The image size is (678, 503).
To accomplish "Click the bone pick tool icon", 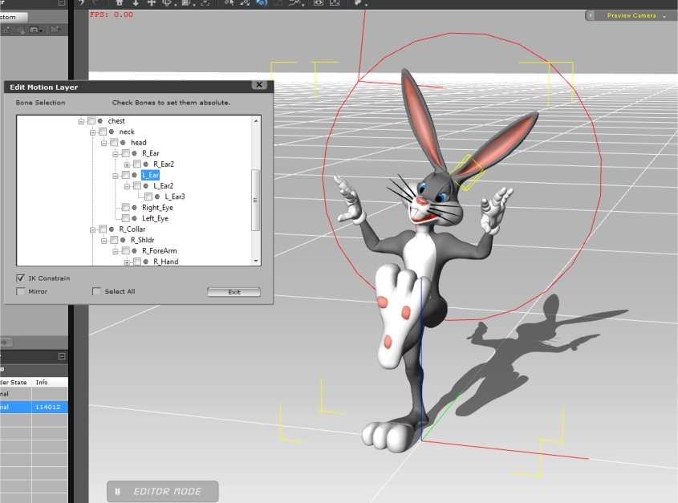I will pos(246,3).
